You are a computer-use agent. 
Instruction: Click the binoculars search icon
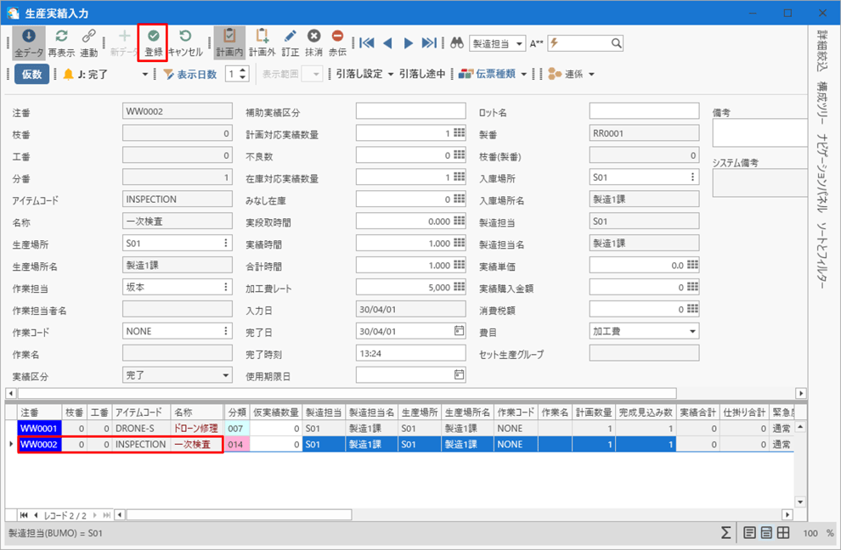tap(456, 43)
